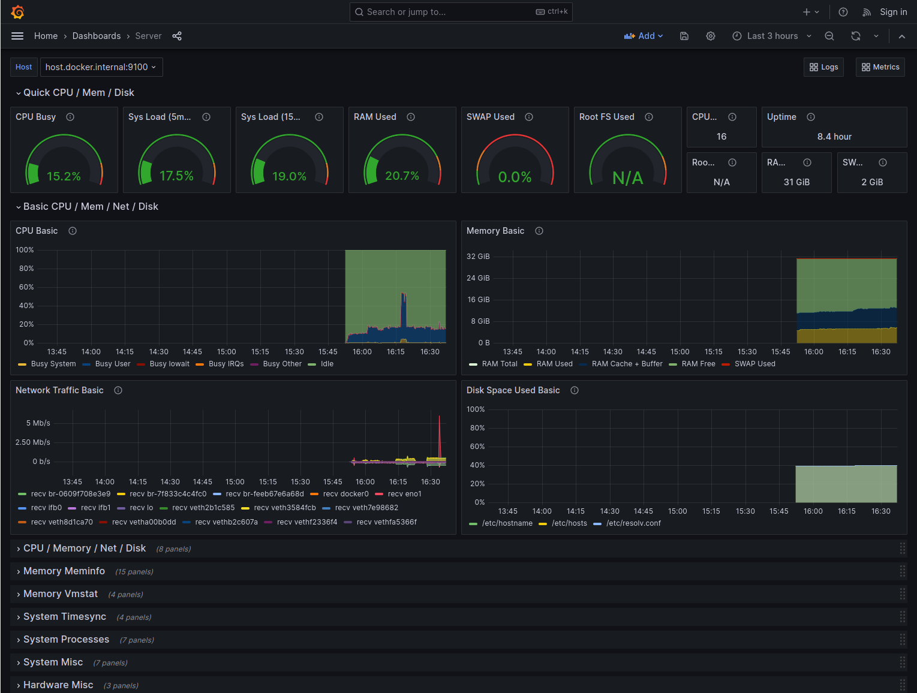Screen dimensions: 917x693
Task: Click the news RSS feed icon
Action: [867, 12]
